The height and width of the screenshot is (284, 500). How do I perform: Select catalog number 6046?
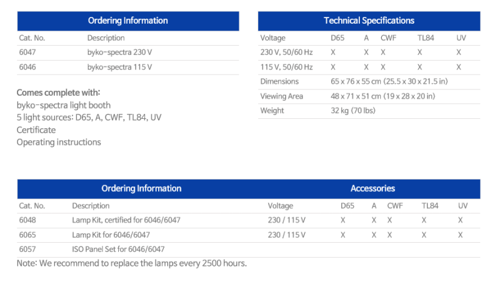pyautogui.click(x=28, y=67)
